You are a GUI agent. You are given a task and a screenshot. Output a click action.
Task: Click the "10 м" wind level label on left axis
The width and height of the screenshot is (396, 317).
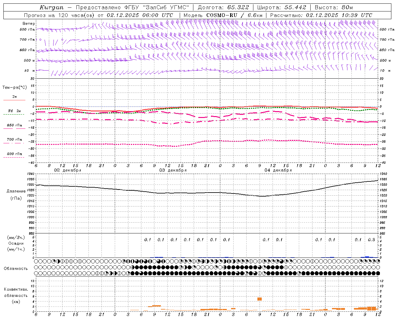[29, 71]
